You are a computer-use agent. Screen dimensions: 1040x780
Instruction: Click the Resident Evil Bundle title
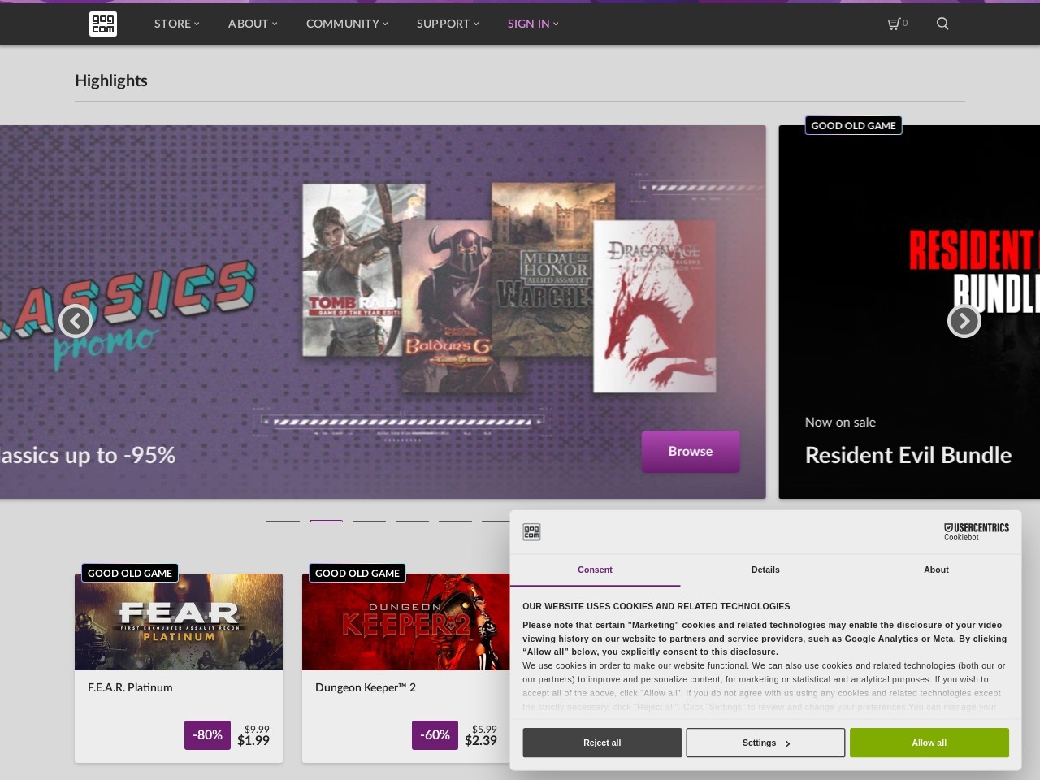pos(908,456)
